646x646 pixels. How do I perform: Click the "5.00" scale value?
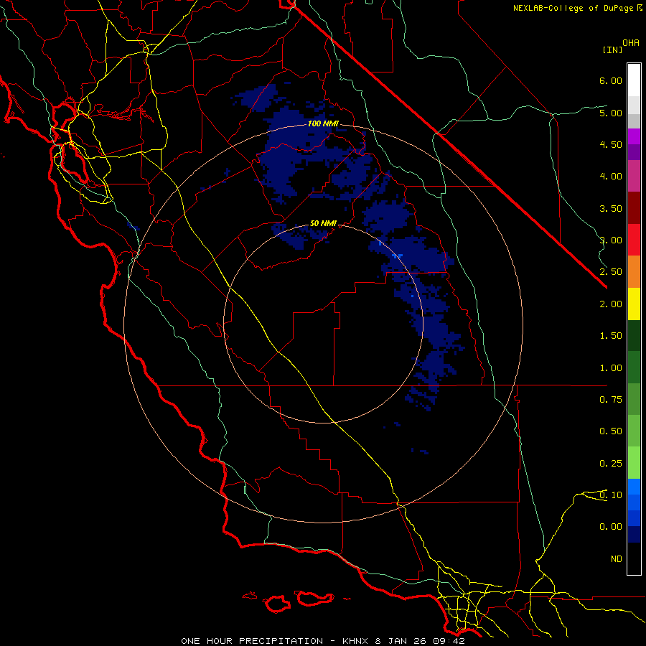click(x=611, y=113)
